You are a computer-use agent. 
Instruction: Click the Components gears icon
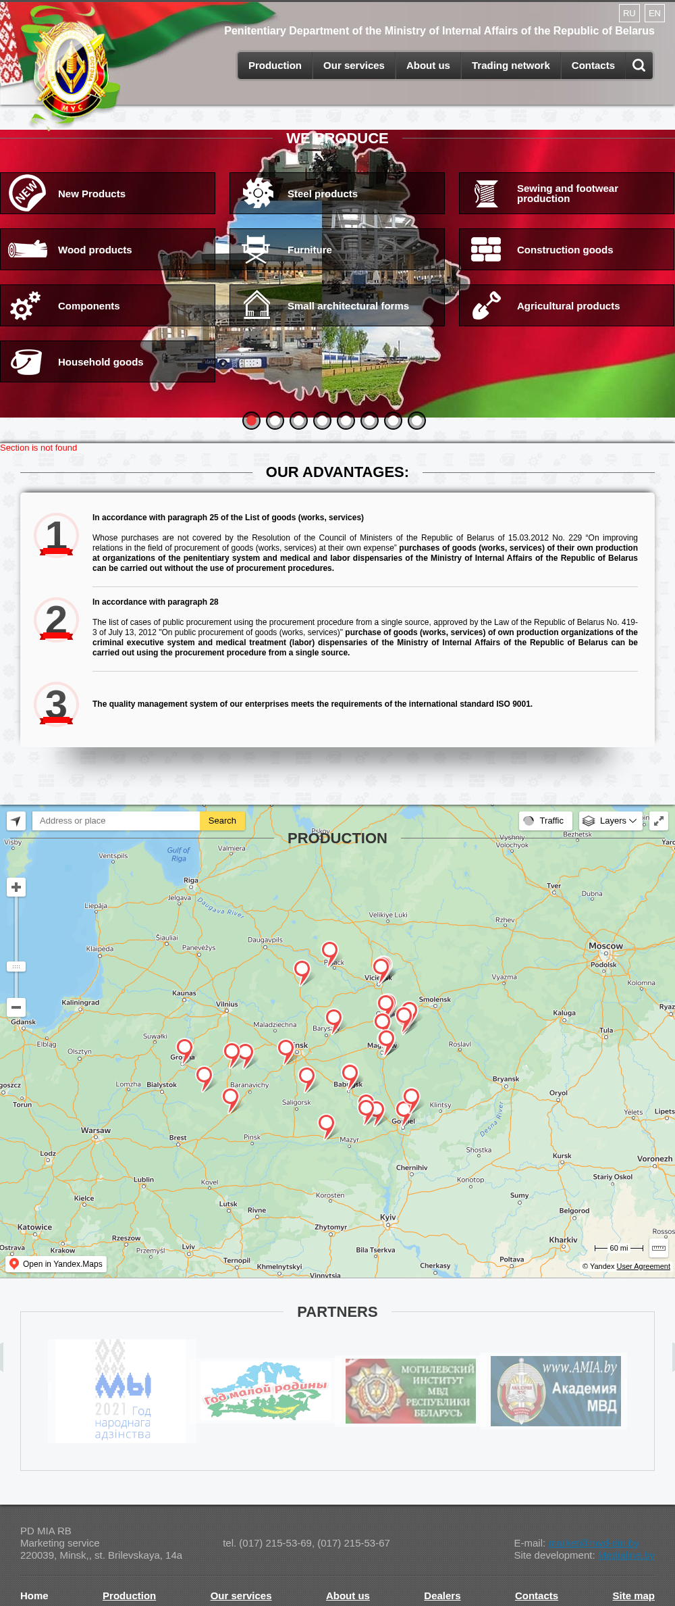click(x=26, y=305)
